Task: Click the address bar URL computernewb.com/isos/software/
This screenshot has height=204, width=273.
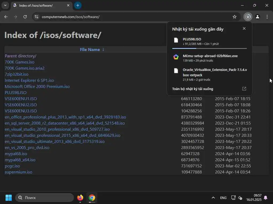Action: (x=70, y=17)
